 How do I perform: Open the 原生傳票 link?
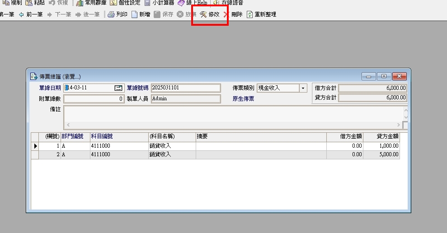243,98
